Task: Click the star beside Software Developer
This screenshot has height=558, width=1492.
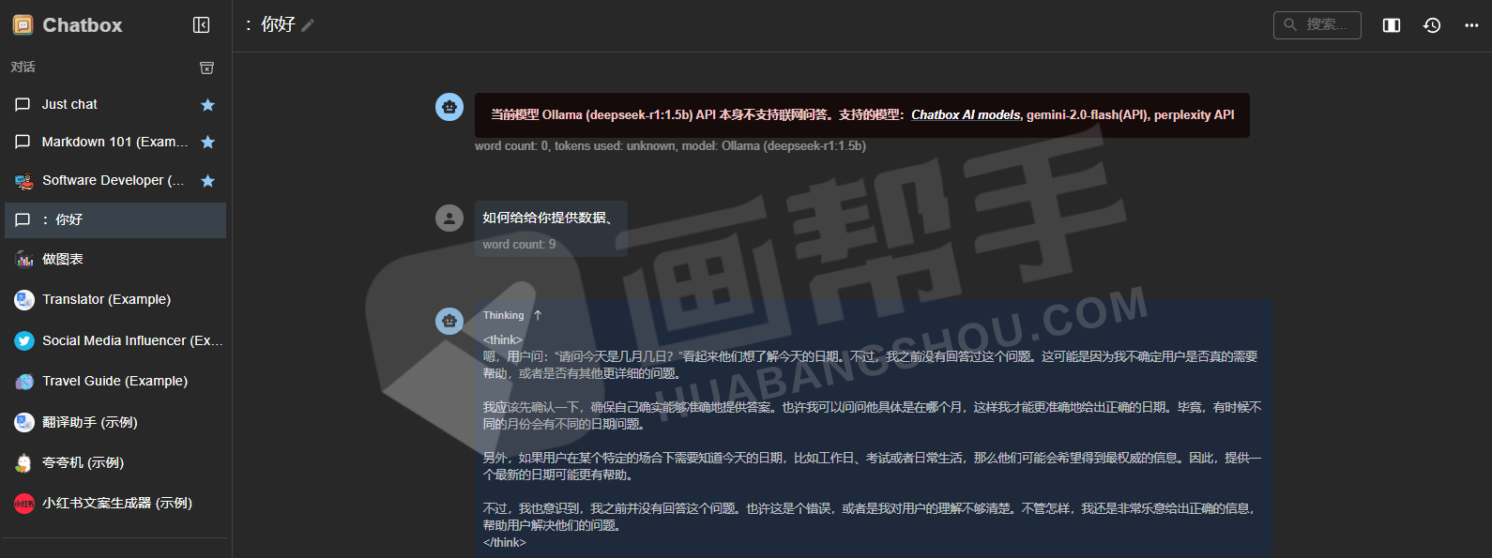Action: [x=208, y=181]
